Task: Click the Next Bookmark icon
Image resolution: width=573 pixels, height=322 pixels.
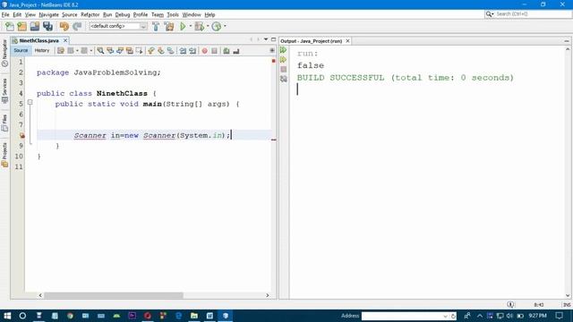Action: tap(161, 51)
